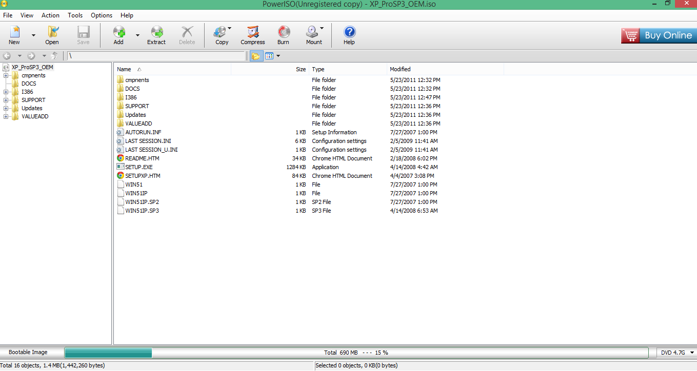Screen dimensions: 697x371
Task: Expand the Updates tree node
Action: pyautogui.click(x=6, y=108)
